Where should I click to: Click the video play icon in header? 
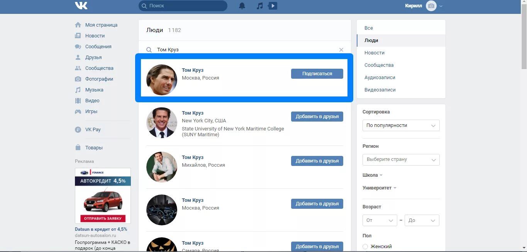(x=273, y=6)
